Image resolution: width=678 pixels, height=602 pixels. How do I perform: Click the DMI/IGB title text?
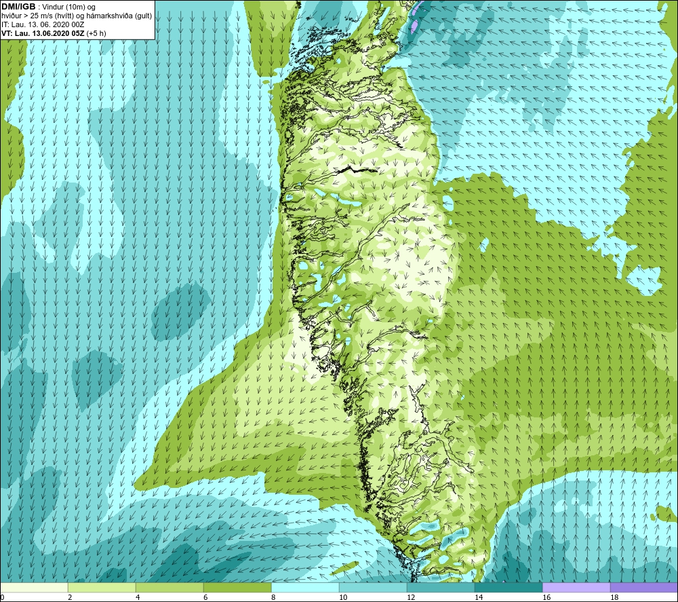[x=18, y=7]
